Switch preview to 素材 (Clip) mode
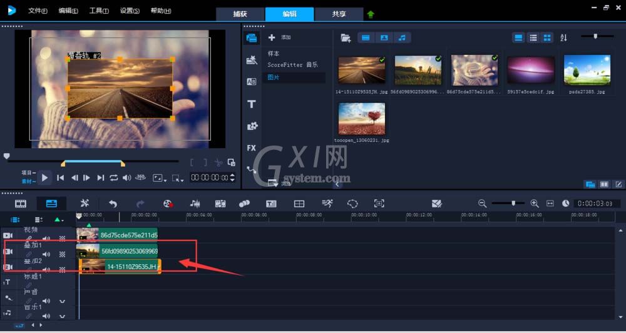Image resolution: width=626 pixels, height=333 pixels. coord(28,181)
